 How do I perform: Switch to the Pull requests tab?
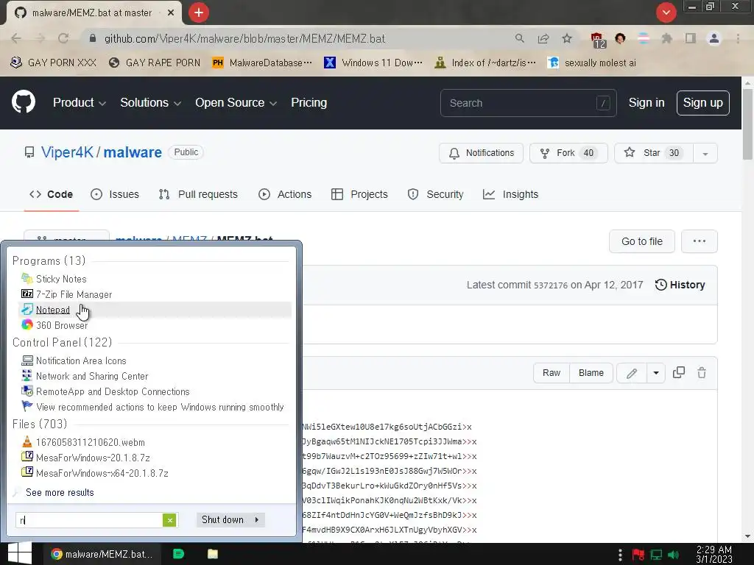tap(198, 194)
